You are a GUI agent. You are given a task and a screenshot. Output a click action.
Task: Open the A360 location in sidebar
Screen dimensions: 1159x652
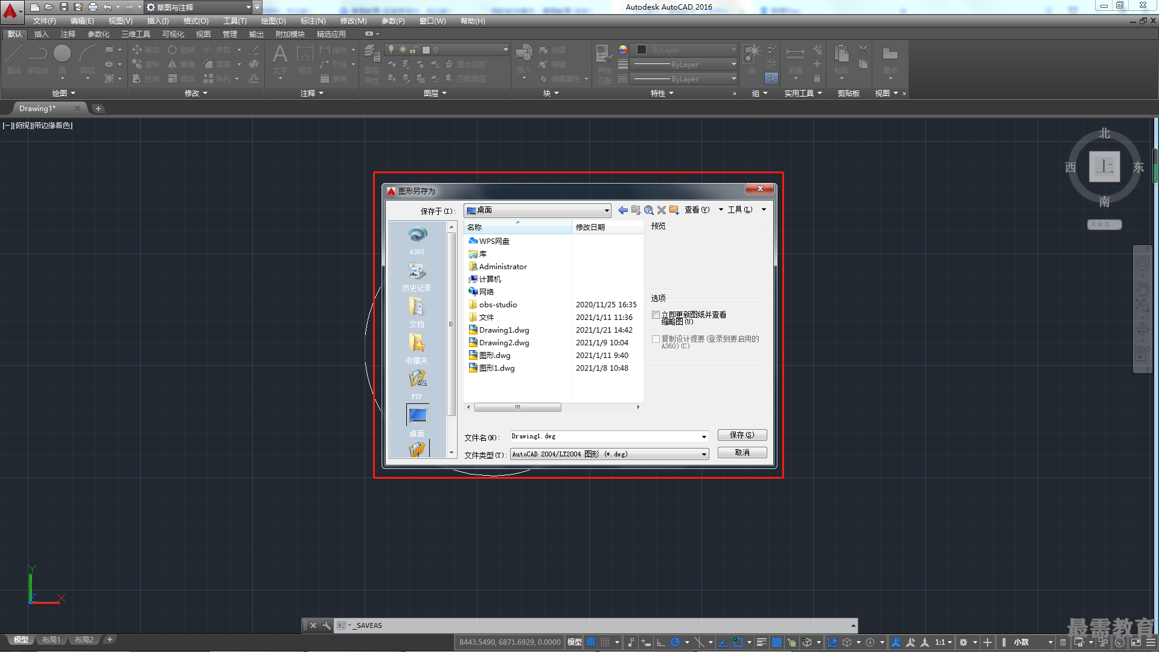417,240
